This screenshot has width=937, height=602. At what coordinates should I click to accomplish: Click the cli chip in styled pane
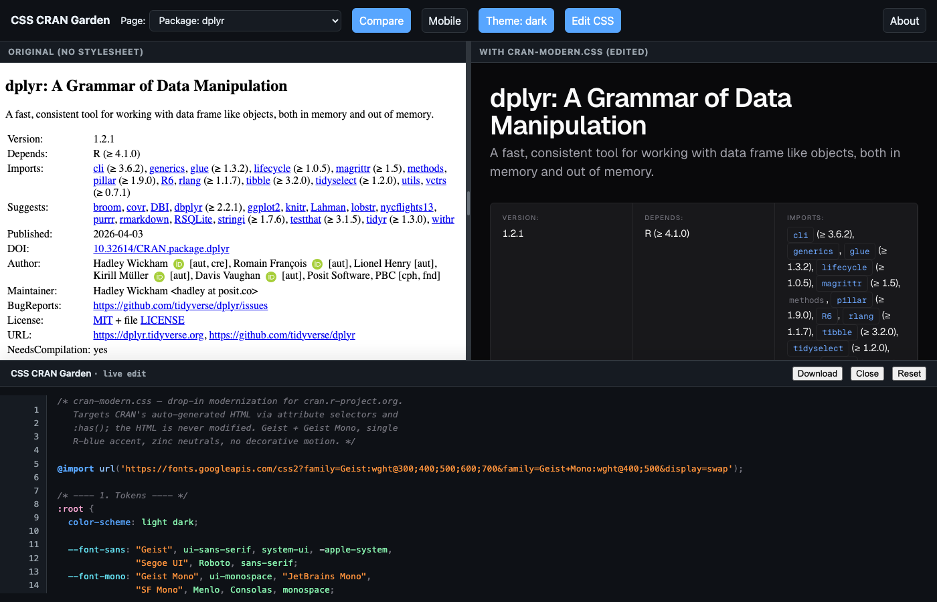tap(800, 235)
